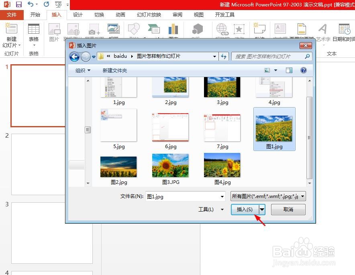Click the Comment icon in ribbon

tap(259, 29)
